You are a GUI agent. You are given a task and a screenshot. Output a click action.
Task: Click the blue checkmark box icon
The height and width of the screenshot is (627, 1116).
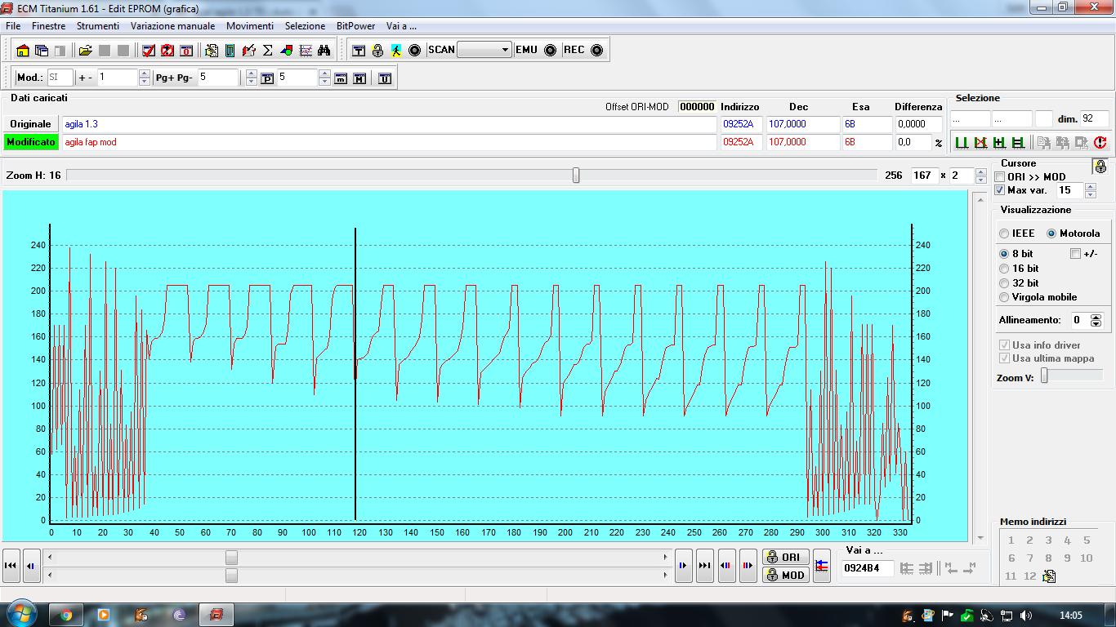(x=149, y=51)
